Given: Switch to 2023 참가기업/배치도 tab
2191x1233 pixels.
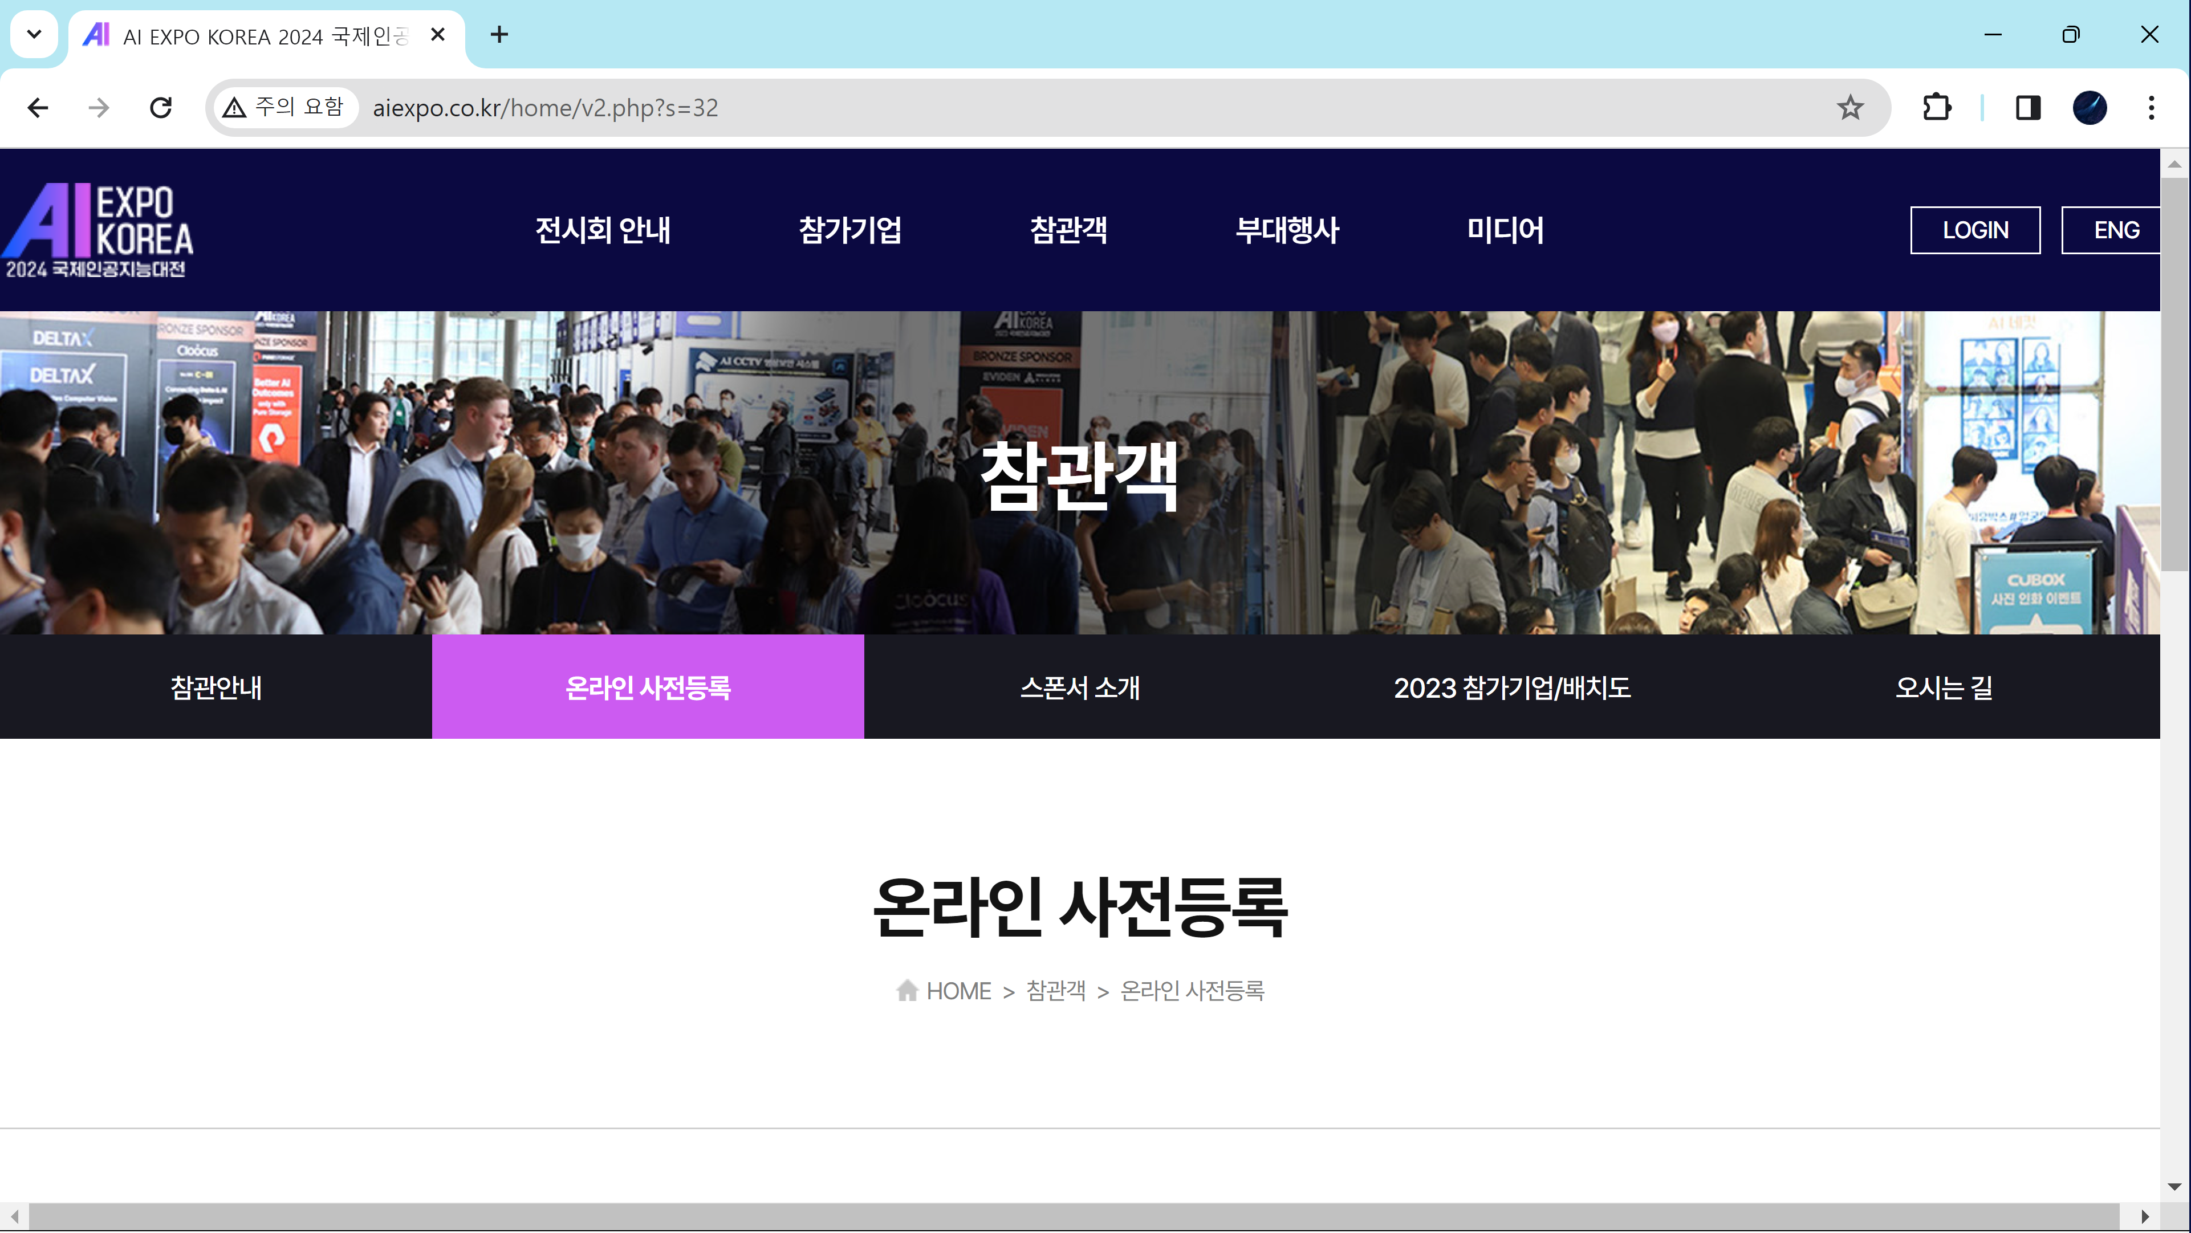Looking at the screenshot, I should pos(1511,687).
